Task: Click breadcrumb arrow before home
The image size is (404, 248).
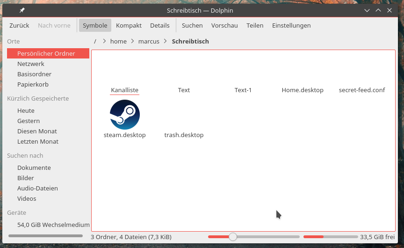Action: [x=104, y=42]
